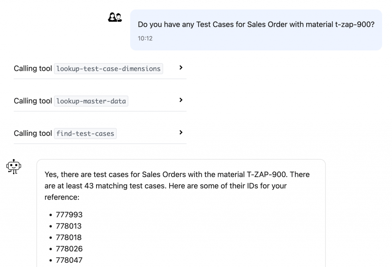This screenshot has height=267, width=392.
Task: Select test case ID 778047
Action: [69, 260]
